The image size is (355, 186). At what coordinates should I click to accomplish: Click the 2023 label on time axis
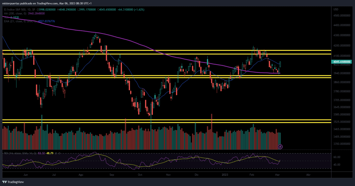tap(225, 175)
